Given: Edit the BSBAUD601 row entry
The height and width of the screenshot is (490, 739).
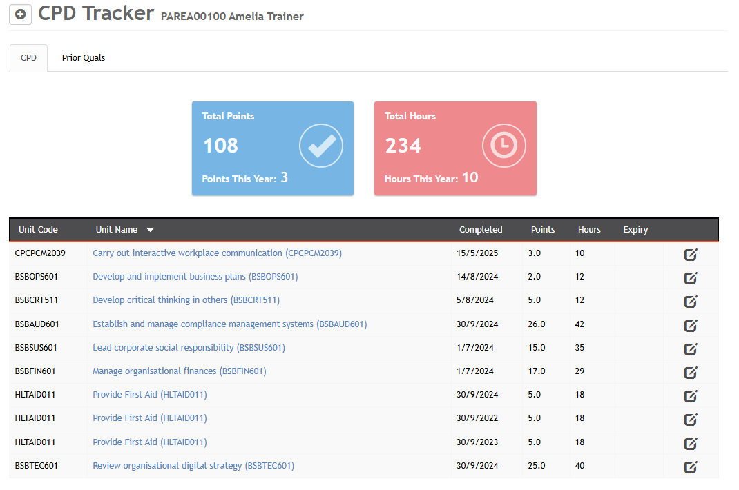Looking at the screenshot, I should click(691, 326).
